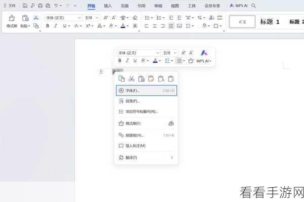Apply the 正文 style from gallery
Viewport: 304px width, 202px height.
coord(242,22)
